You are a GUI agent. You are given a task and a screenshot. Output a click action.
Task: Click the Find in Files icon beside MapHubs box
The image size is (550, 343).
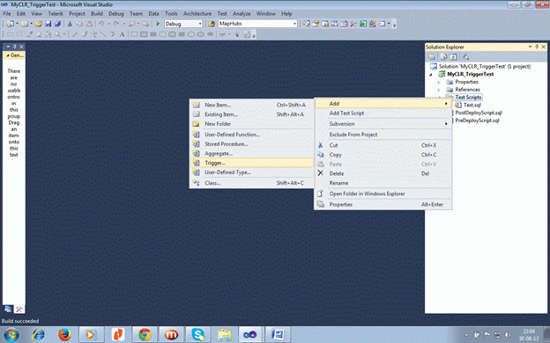pyautogui.click(x=212, y=24)
